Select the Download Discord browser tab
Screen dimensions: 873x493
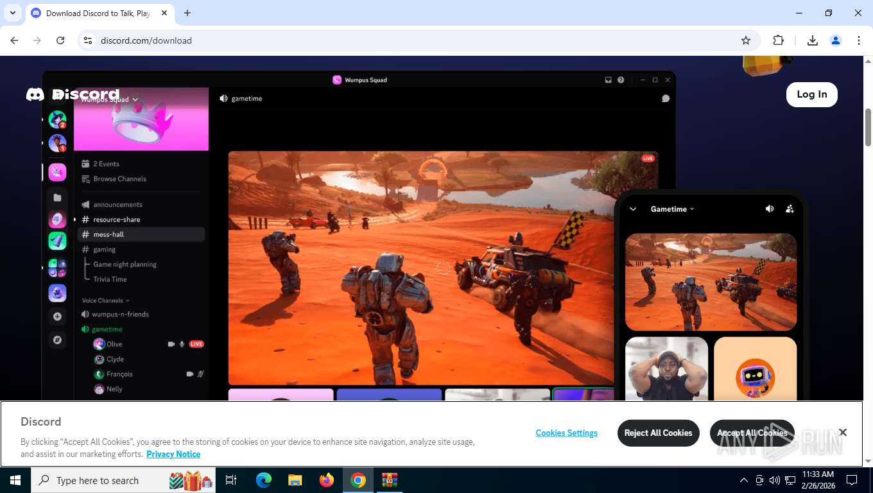pos(99,13)
